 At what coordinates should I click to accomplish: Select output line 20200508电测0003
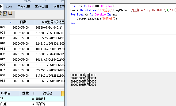(x=83, y=81)
